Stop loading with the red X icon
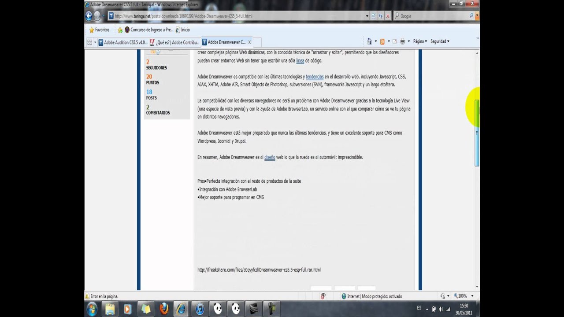The height and width of the screenshot is (317, 564). coord(388,16)
